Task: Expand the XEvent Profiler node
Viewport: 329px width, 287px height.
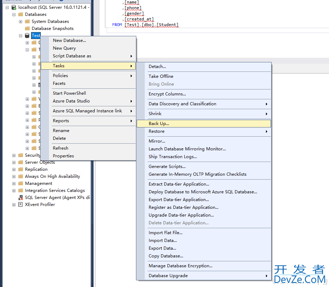Action: click(x=14, y=205)
